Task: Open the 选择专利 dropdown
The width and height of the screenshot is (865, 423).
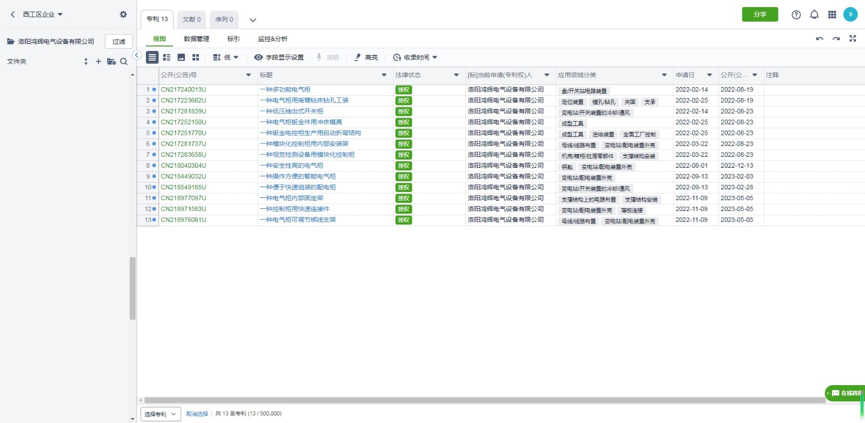Action: 161,414
